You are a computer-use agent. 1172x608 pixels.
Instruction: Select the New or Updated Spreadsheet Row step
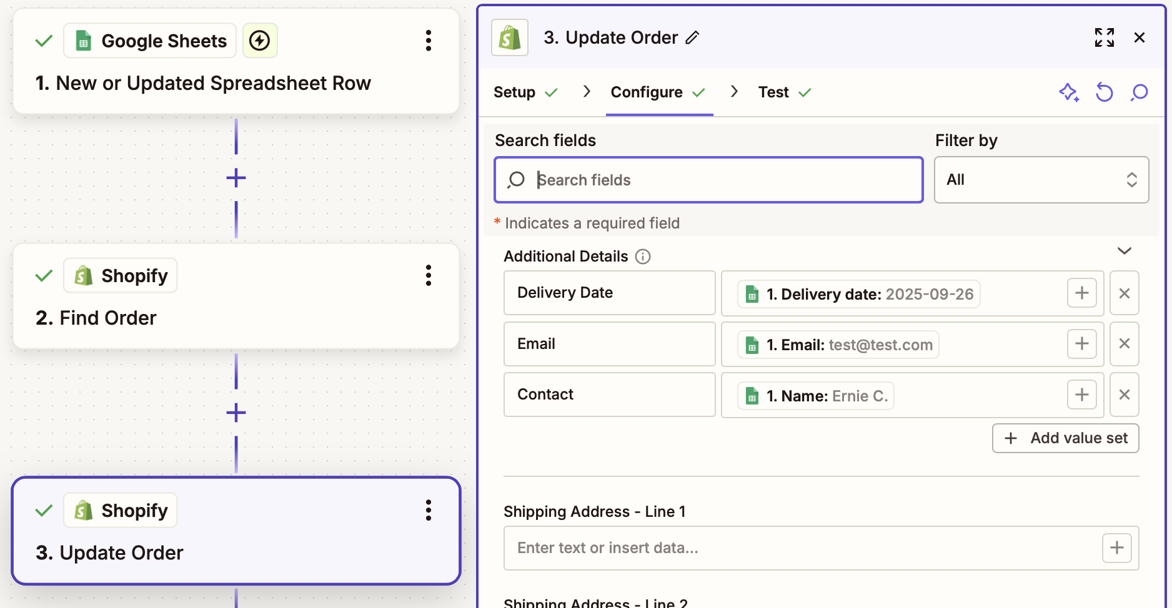tap(236, 61)
